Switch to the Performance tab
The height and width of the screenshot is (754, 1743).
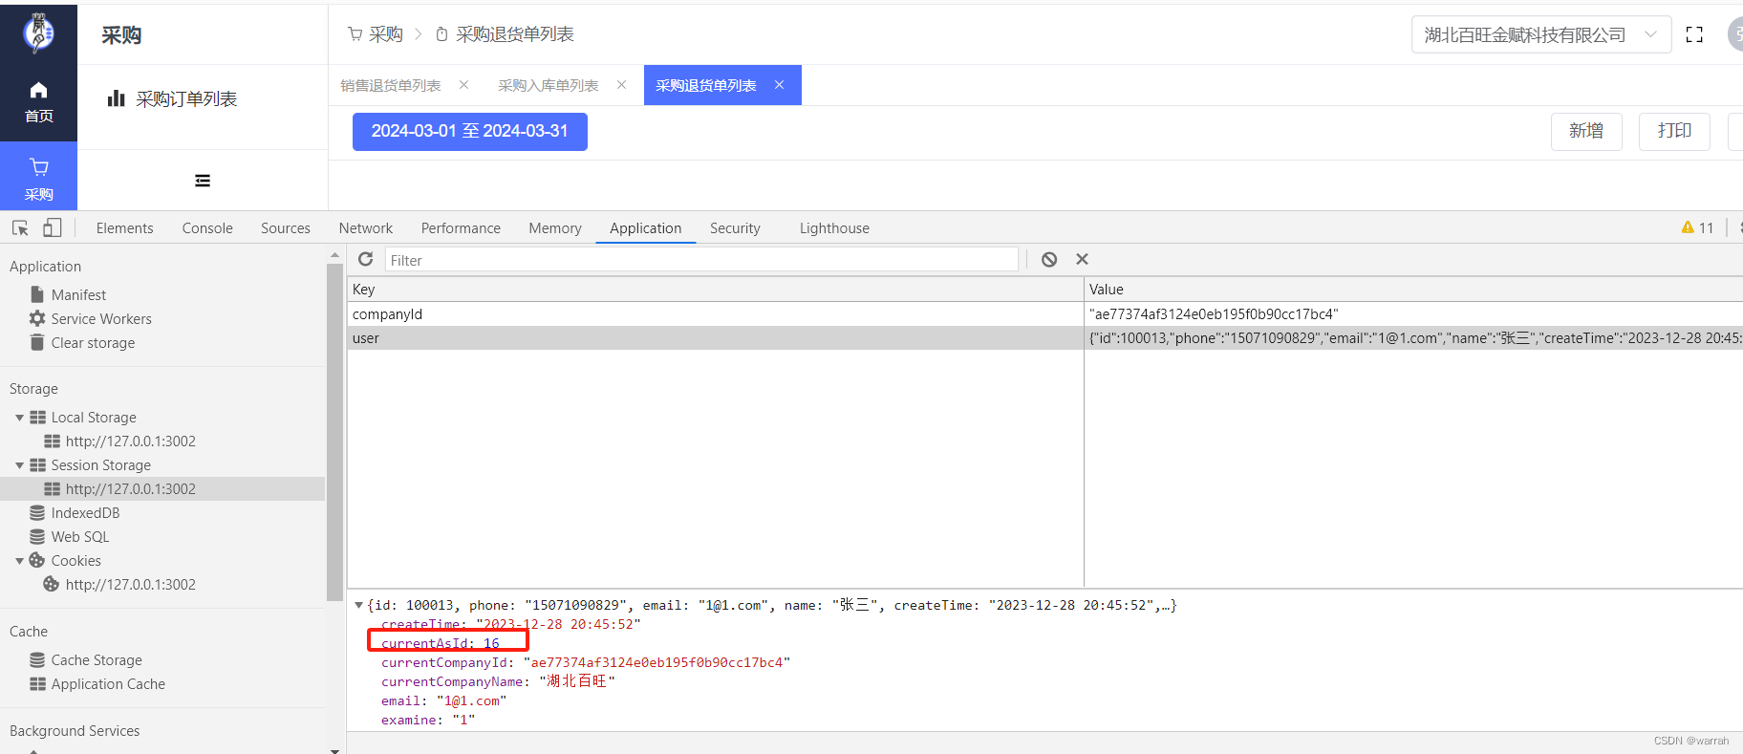click(461, 227)
